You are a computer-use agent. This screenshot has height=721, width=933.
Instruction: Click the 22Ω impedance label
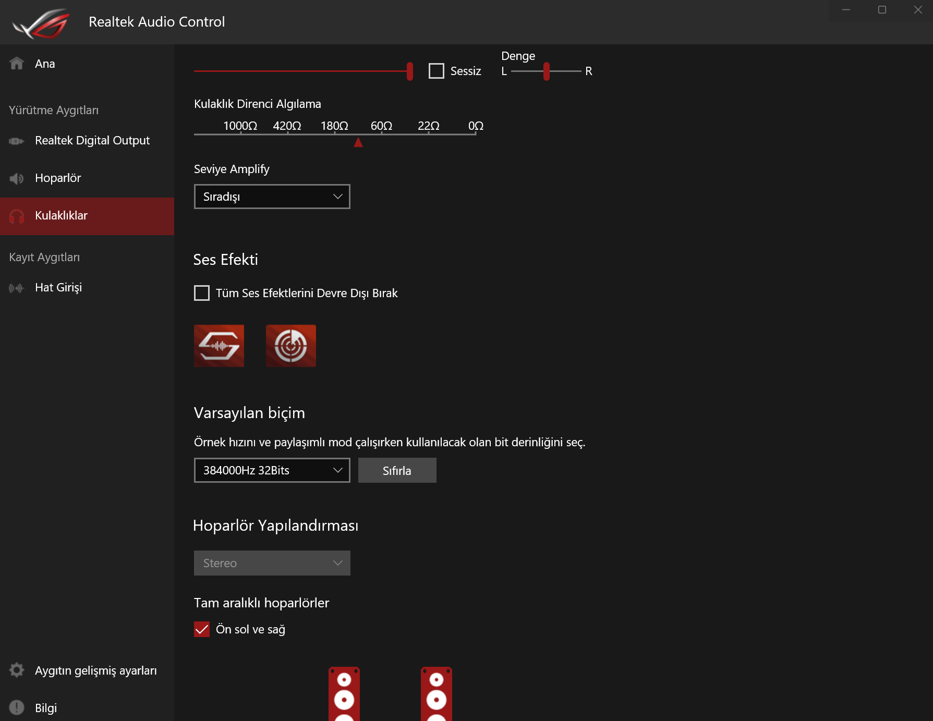(429, 126)
